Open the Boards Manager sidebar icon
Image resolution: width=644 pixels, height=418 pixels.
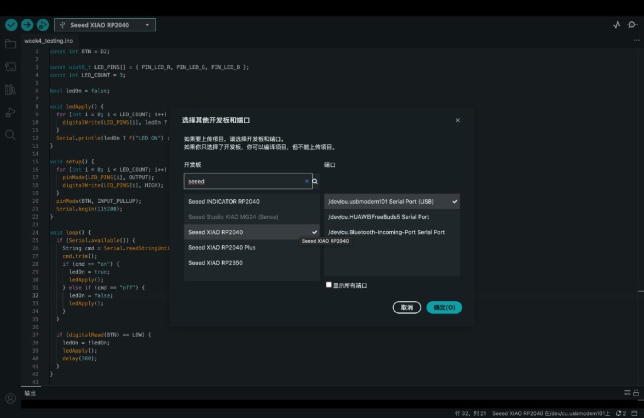10,67
